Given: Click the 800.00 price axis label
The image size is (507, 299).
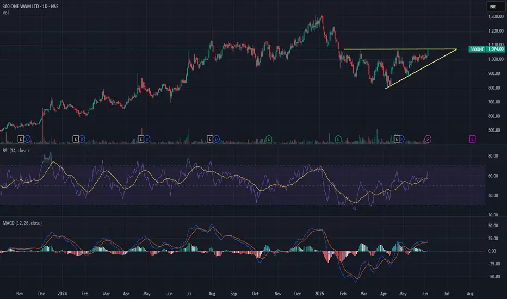Looking at the screenshot, I should tap(494, 88).
